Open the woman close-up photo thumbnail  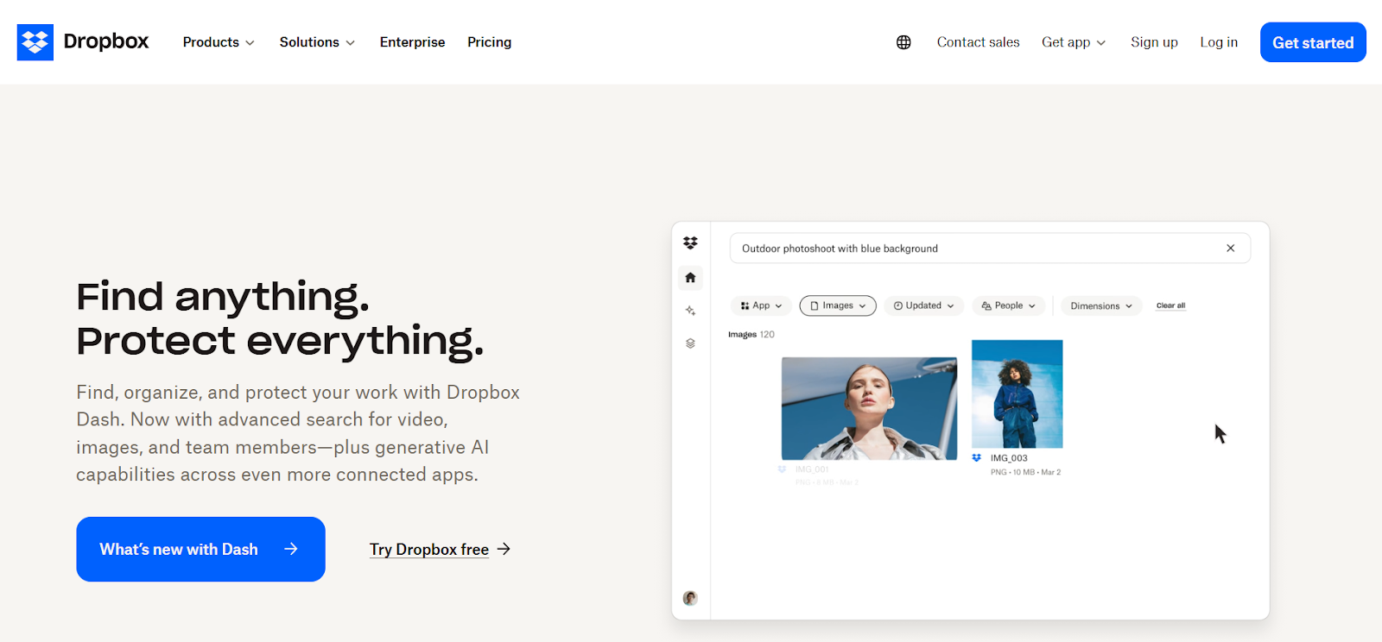click(869, 409)
